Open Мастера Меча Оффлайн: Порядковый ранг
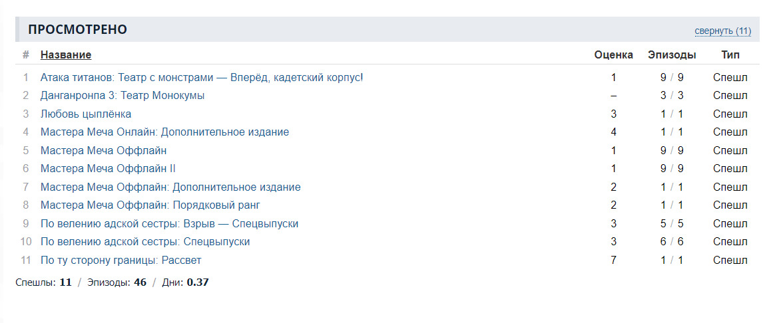 [150, 205]
